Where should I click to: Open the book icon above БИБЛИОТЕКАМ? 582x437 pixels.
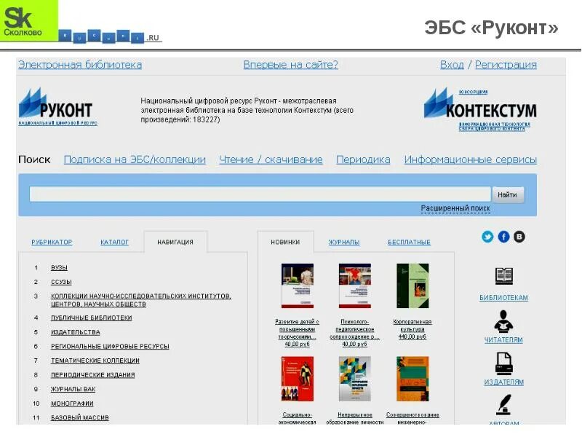(503, 276)
